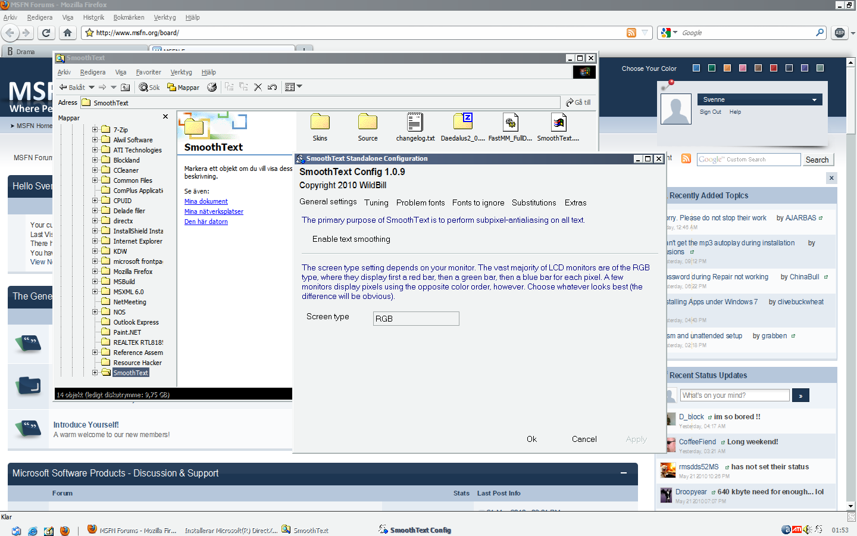Open the Bokmärken menu in Firefox

(129, 17)
